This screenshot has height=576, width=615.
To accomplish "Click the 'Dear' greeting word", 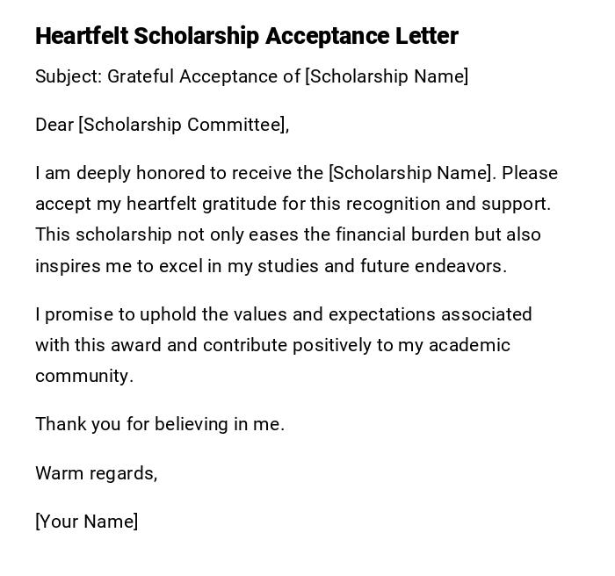I will pos(54,125).
